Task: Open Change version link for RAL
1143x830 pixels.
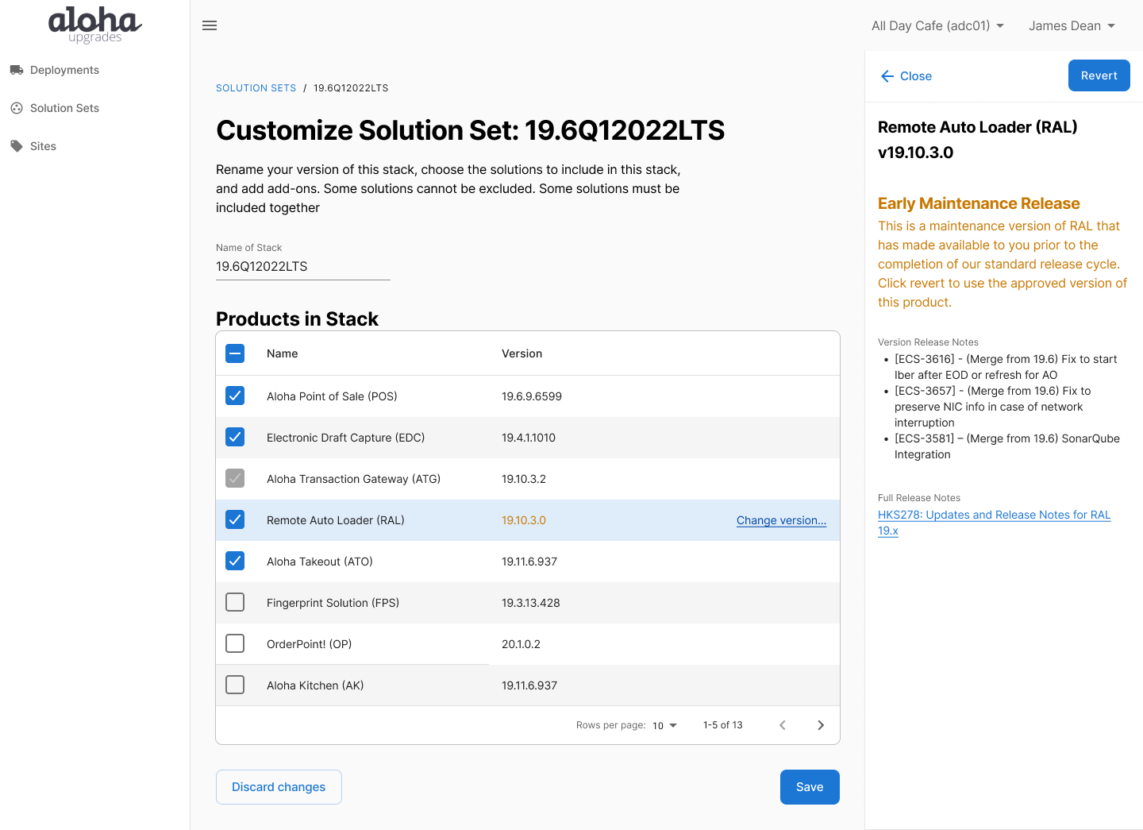Action: (781, 520)
